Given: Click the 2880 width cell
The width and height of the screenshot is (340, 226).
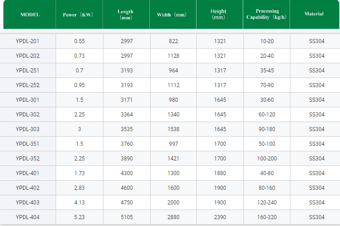Looking at the screenshot, I should 173,217.
